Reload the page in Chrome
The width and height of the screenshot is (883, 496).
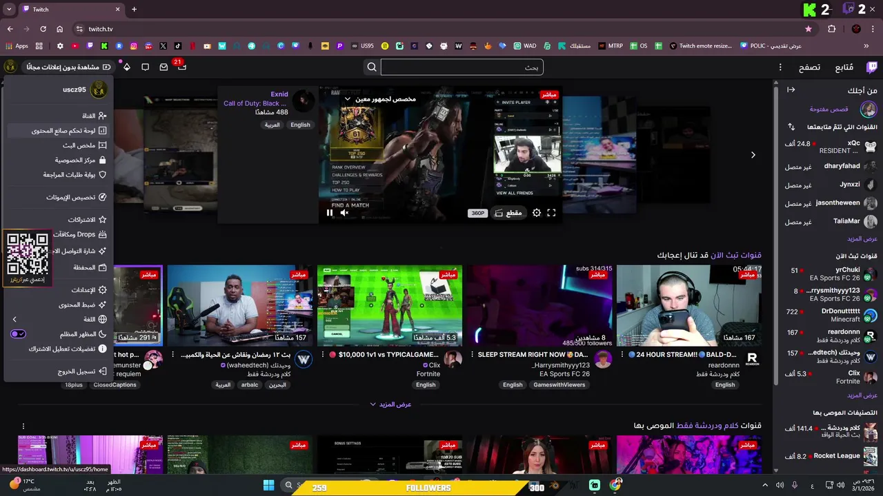[43, 29]
